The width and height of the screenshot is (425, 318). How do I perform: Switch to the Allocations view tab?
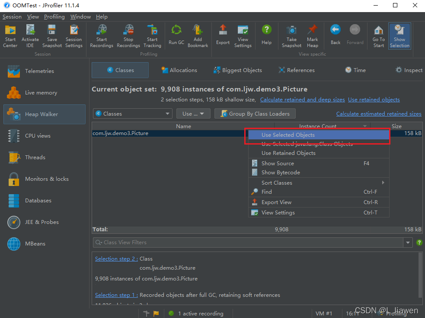(x=179, y=70)
